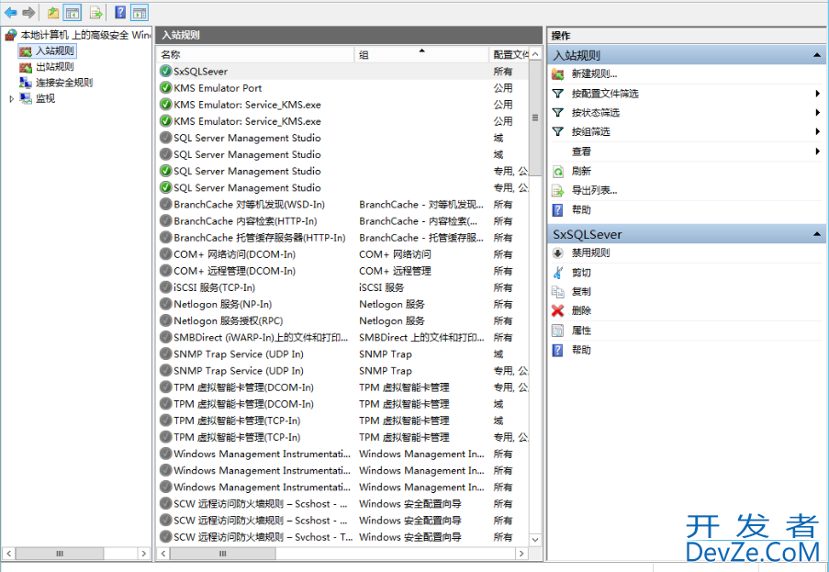Click the up-one-level folder toolbar icon
Screen dimensions: 829x572
(53, 12)
